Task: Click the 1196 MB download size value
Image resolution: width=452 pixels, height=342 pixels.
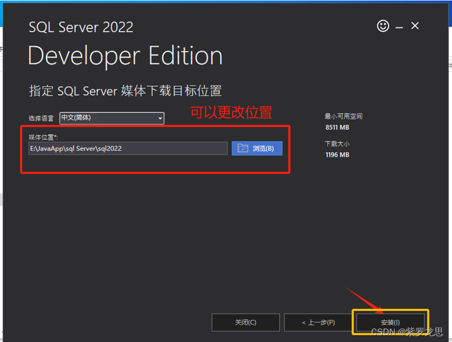Action: pos(337,155)
